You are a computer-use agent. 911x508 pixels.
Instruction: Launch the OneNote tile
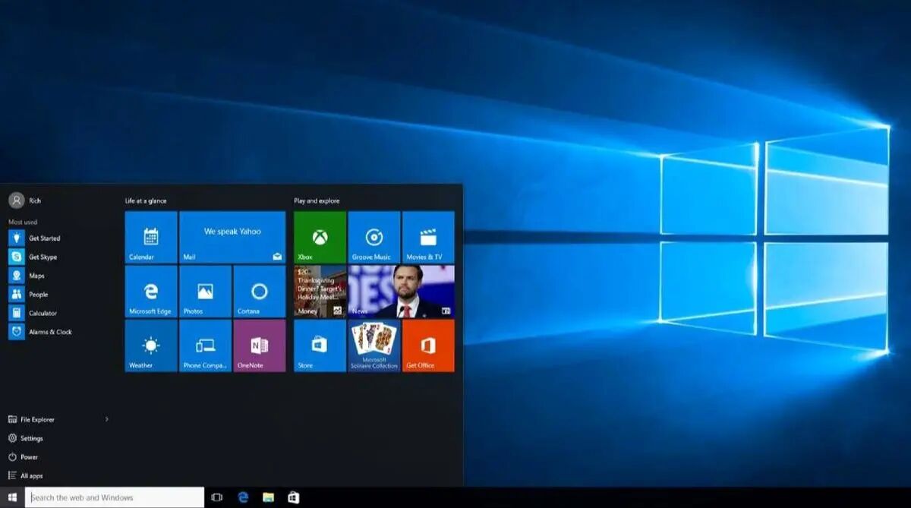260,346
